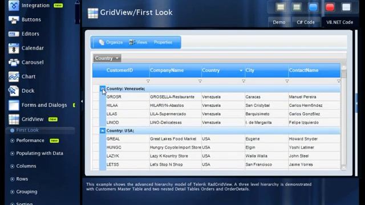
Task: Click the Views toolbar label
Action: (142, 42)
